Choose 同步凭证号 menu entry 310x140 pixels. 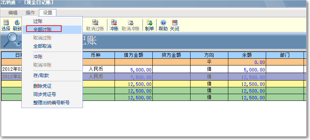[52, 94]
